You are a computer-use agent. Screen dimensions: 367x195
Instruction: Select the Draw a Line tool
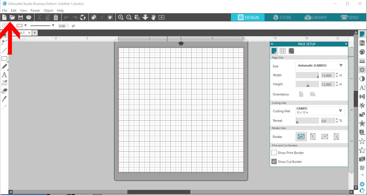tap(4, 50)
